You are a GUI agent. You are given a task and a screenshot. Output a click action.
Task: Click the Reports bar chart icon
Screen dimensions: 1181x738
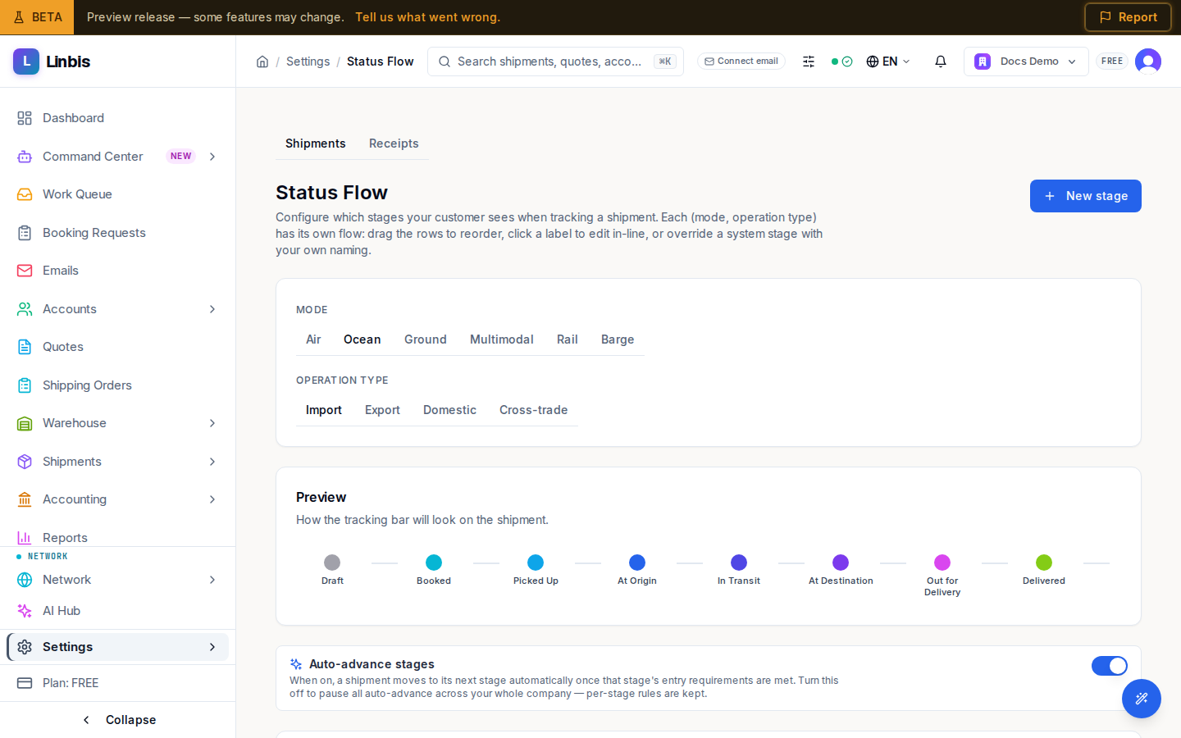25,538
